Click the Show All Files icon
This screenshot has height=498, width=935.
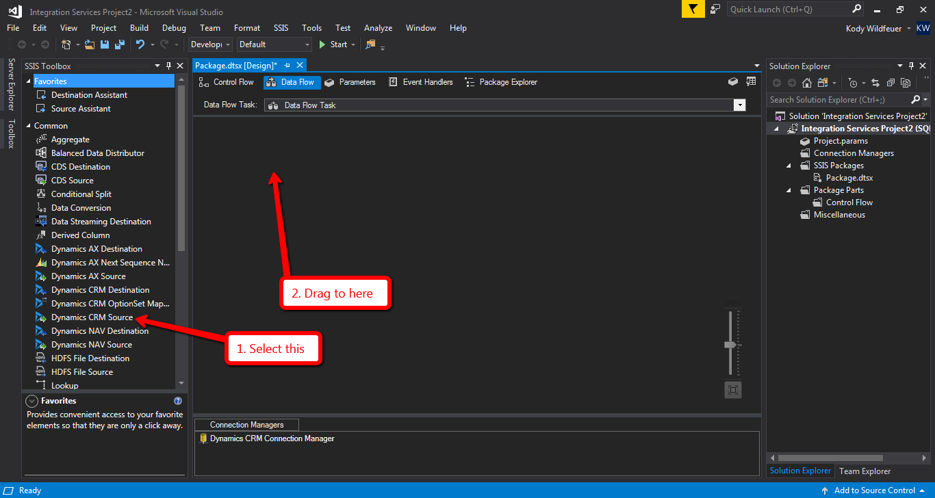click(906, 83)
